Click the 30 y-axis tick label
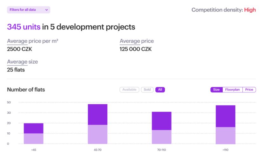Image resolution: width=263 pixels, height=164 pixels. [x=9, y=113]
